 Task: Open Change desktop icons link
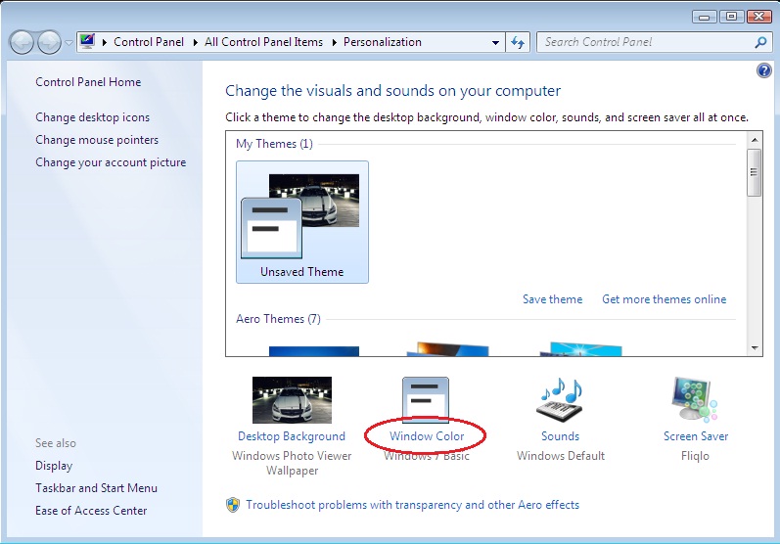tap(92, 117)
